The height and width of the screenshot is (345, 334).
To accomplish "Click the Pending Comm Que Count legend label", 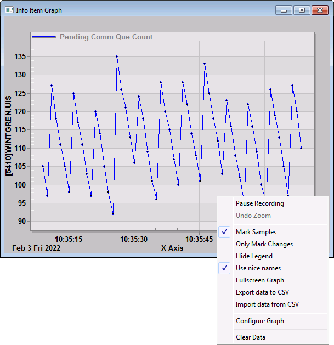I will [x=106, y=37].
